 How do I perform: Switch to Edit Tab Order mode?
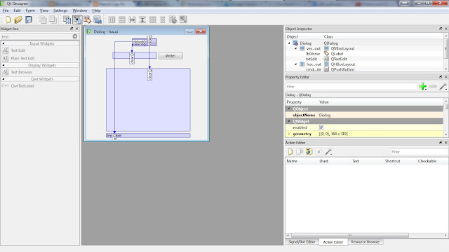pyautogui.click(x=98, y=20)
